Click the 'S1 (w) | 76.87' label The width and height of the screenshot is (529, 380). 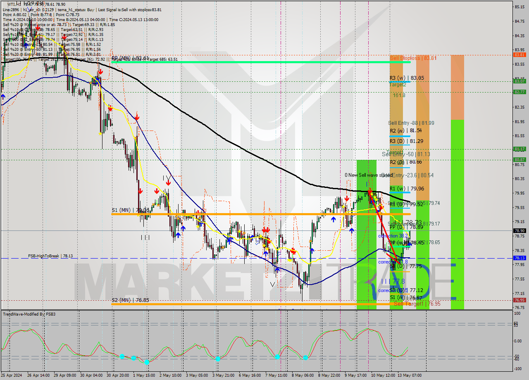[x=406, y=298]
